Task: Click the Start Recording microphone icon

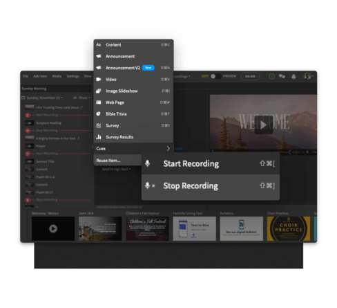Action: pyautogui.click(x=148, y=163)
